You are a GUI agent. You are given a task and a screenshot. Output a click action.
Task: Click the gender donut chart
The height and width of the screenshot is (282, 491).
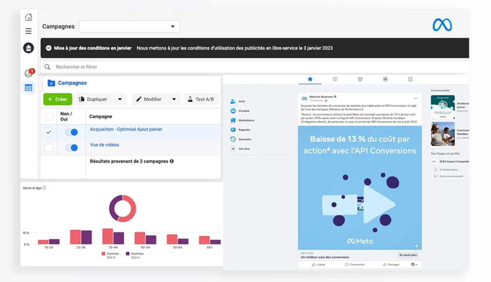pyautogui.click(x=122, y=209)
